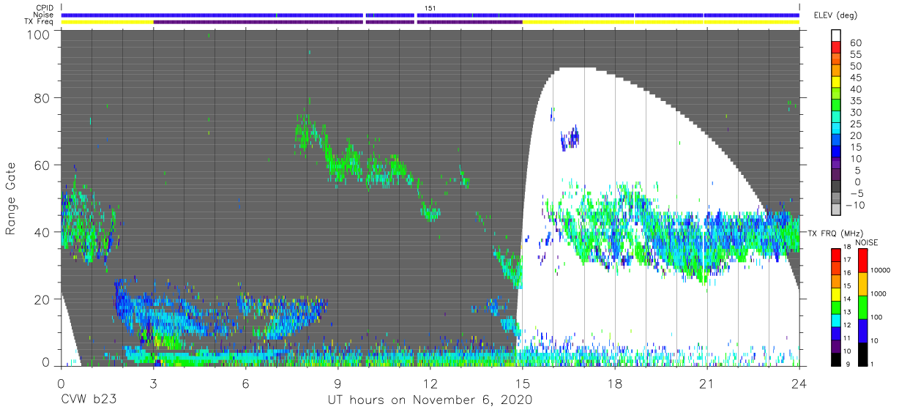
Task: Click the 21 tick on the UT hours axis
Action: pyautogui.click(x=706, y=383)
